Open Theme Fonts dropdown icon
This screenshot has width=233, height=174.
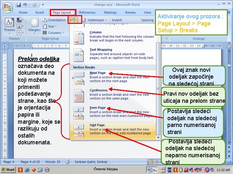[x=20, y=26]
